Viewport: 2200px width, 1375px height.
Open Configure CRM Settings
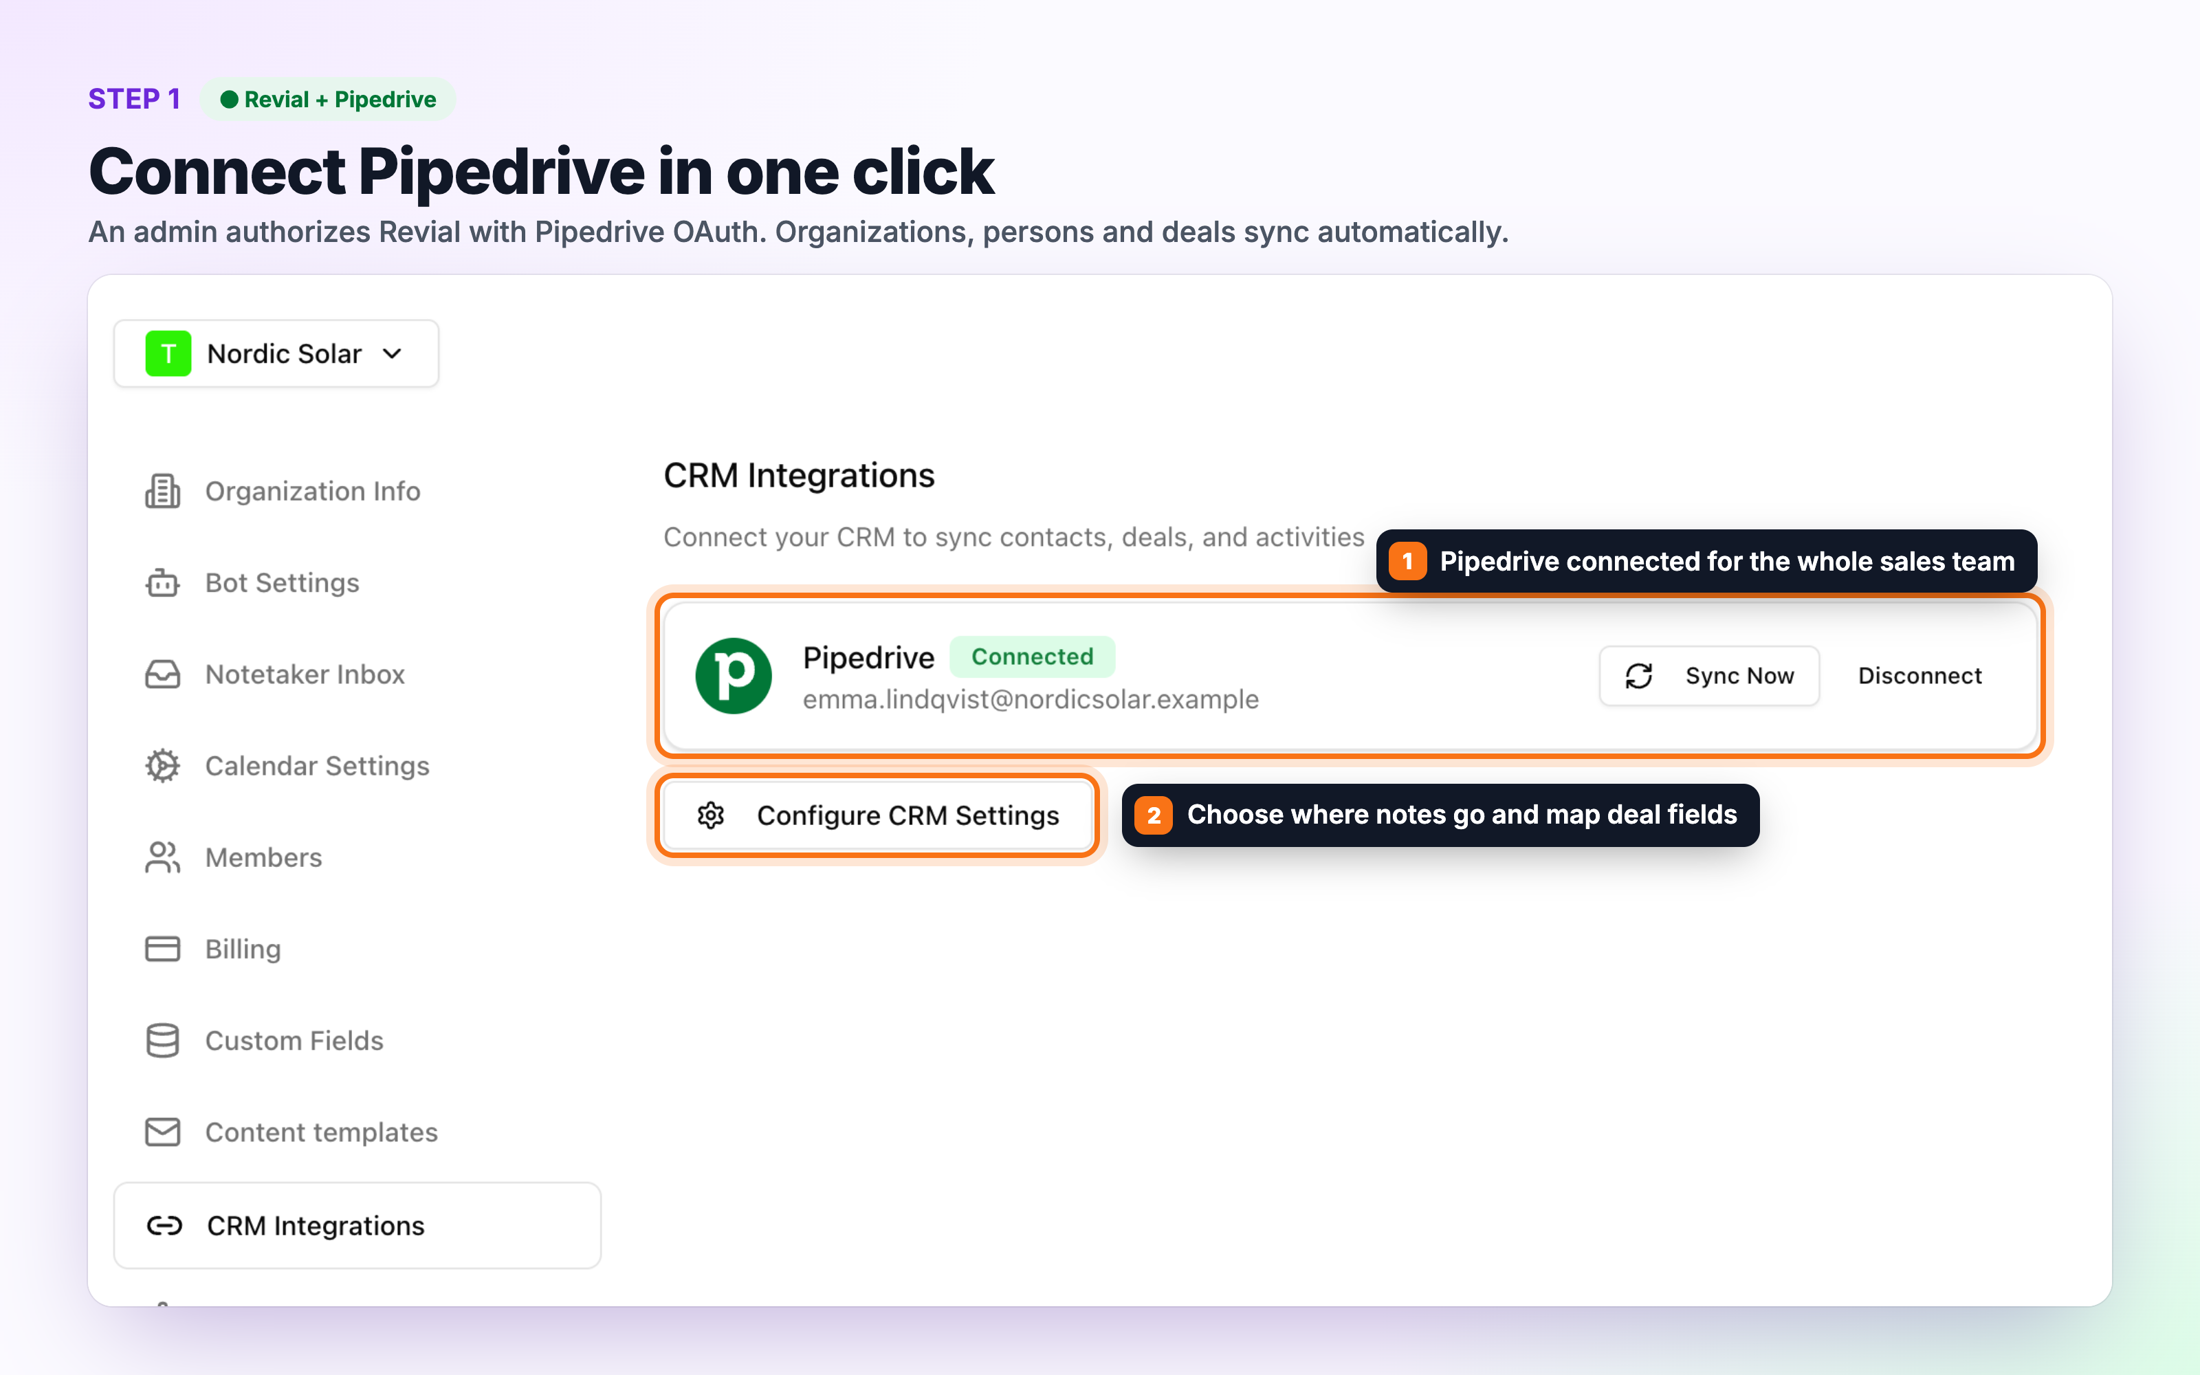877,816
